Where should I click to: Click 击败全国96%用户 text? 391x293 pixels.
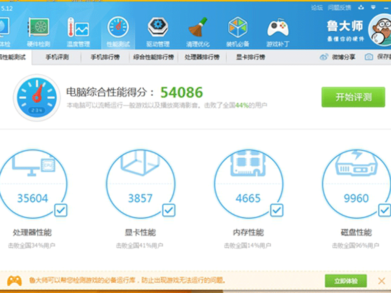click(x=356, y=246)
